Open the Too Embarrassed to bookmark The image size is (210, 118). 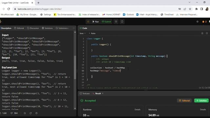tap(65, 14)
